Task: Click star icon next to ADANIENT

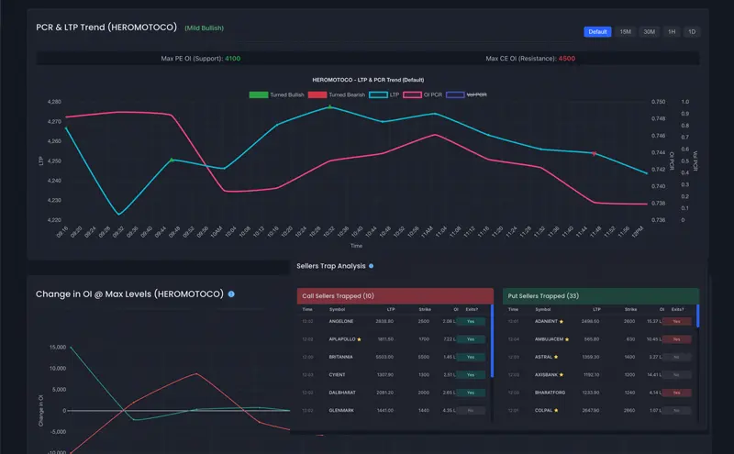Action: [562, 322]
